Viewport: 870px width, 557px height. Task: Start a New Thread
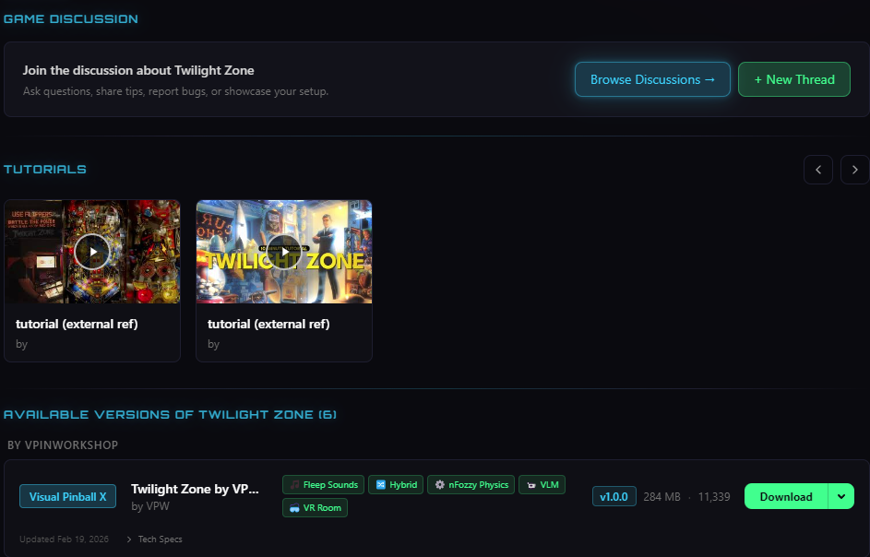[x=794, y=79]
